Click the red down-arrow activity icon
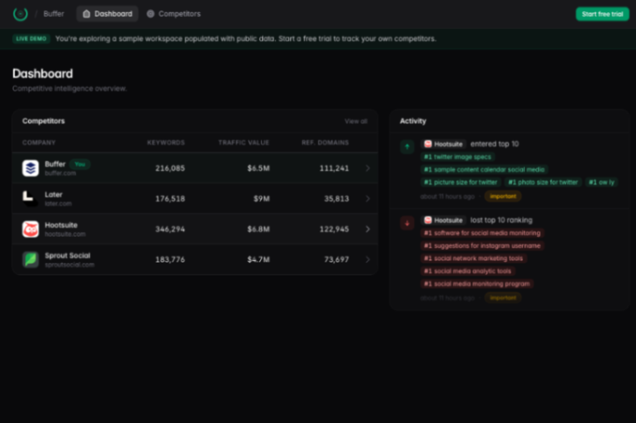The width and height of the screenshot is (636, 423). [407, 223]
